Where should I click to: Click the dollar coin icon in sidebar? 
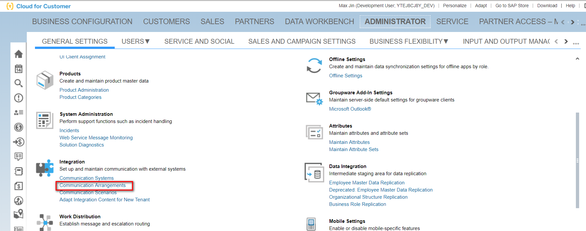pyautogui.click(x=19, y=127)
